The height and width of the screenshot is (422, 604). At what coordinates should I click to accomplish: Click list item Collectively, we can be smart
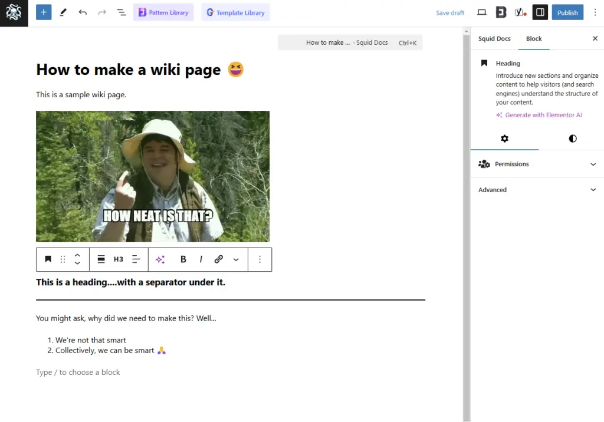(110, 350)
